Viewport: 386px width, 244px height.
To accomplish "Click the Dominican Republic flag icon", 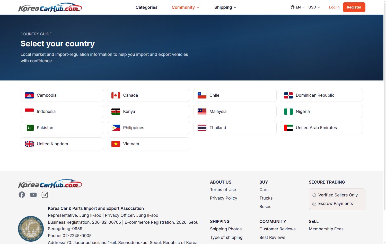I will pyautogui.click(x=288, y=95).
